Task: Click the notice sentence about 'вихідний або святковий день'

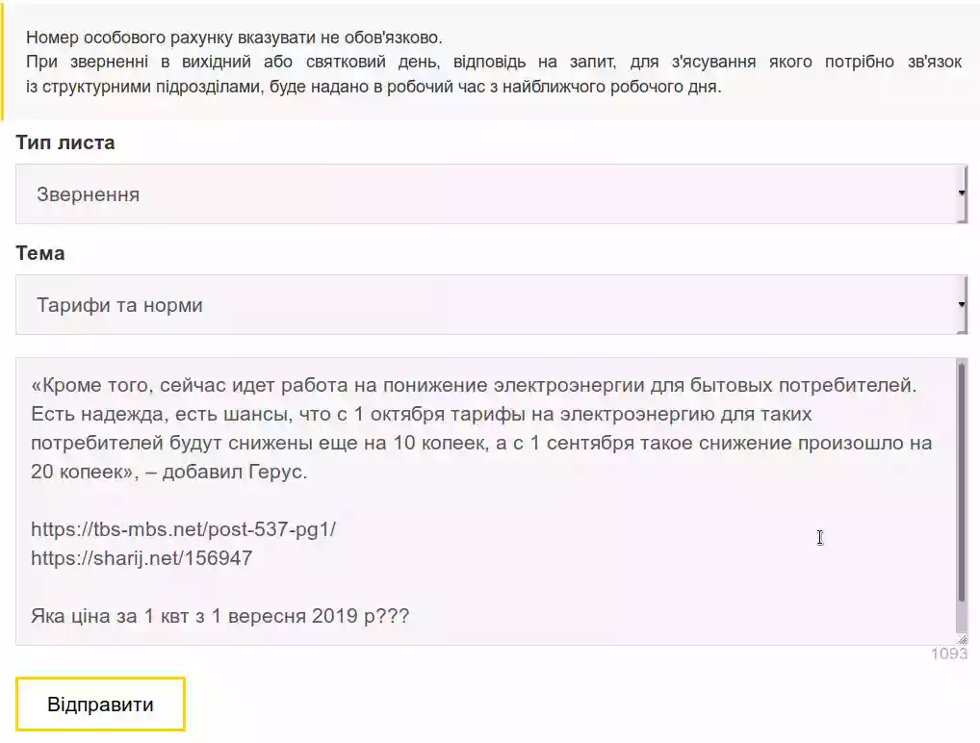Action: (494, 74)
